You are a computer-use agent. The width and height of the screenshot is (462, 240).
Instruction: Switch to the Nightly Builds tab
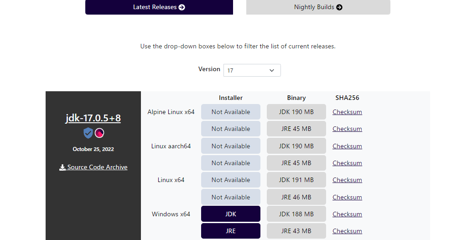[x=318, y=7]
